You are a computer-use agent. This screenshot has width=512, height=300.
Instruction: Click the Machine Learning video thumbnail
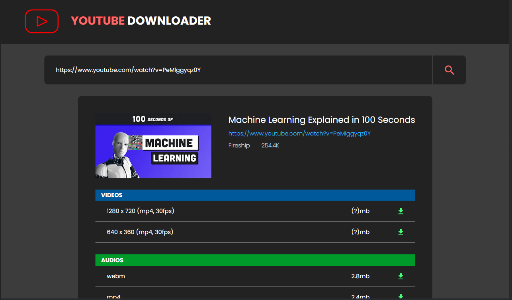click(153, 146)
